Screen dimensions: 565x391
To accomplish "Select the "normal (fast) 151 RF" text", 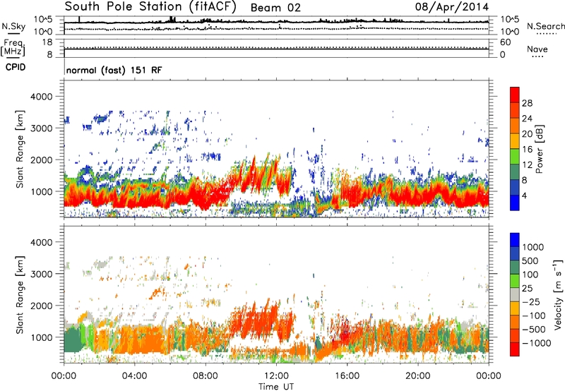I will [114, 70].
